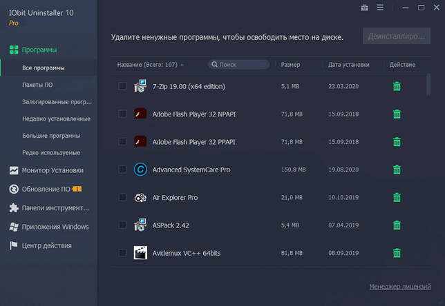Viewport: 445px width, 306px height.
Task: Open the toolbox icon in title bar
Action: (x=364, y=8)
